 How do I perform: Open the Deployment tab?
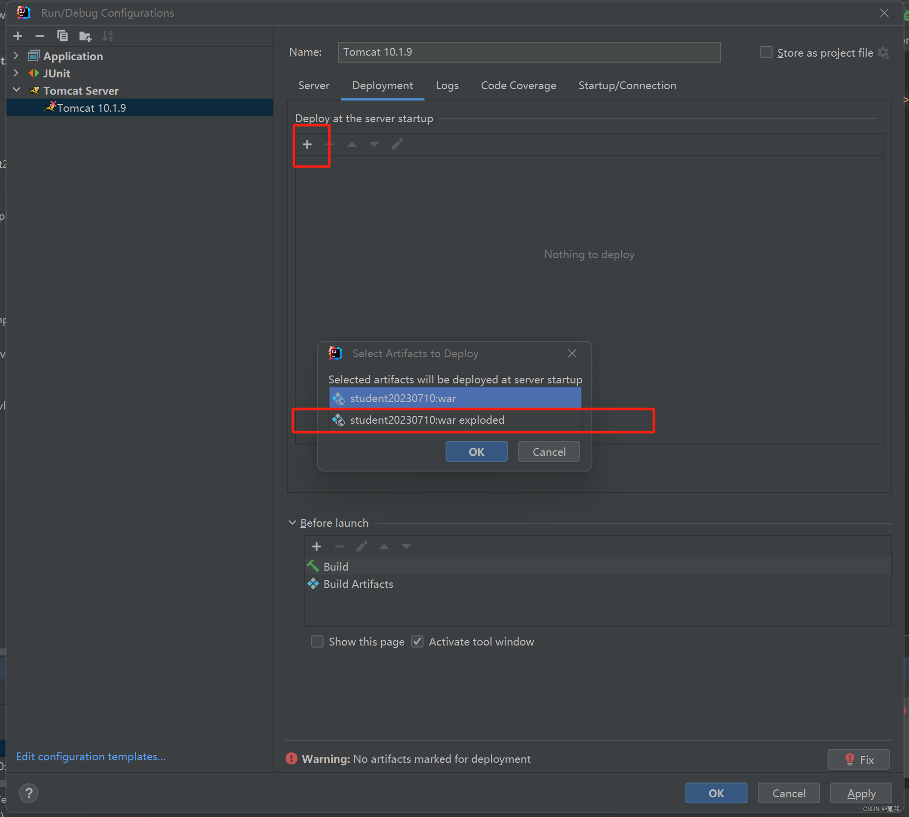pyautogui.click(x=383, y=86)
